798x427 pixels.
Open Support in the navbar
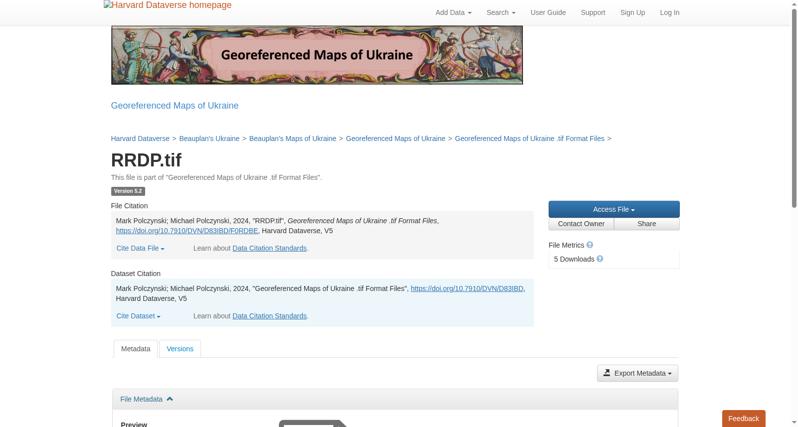tap(593, 12)
